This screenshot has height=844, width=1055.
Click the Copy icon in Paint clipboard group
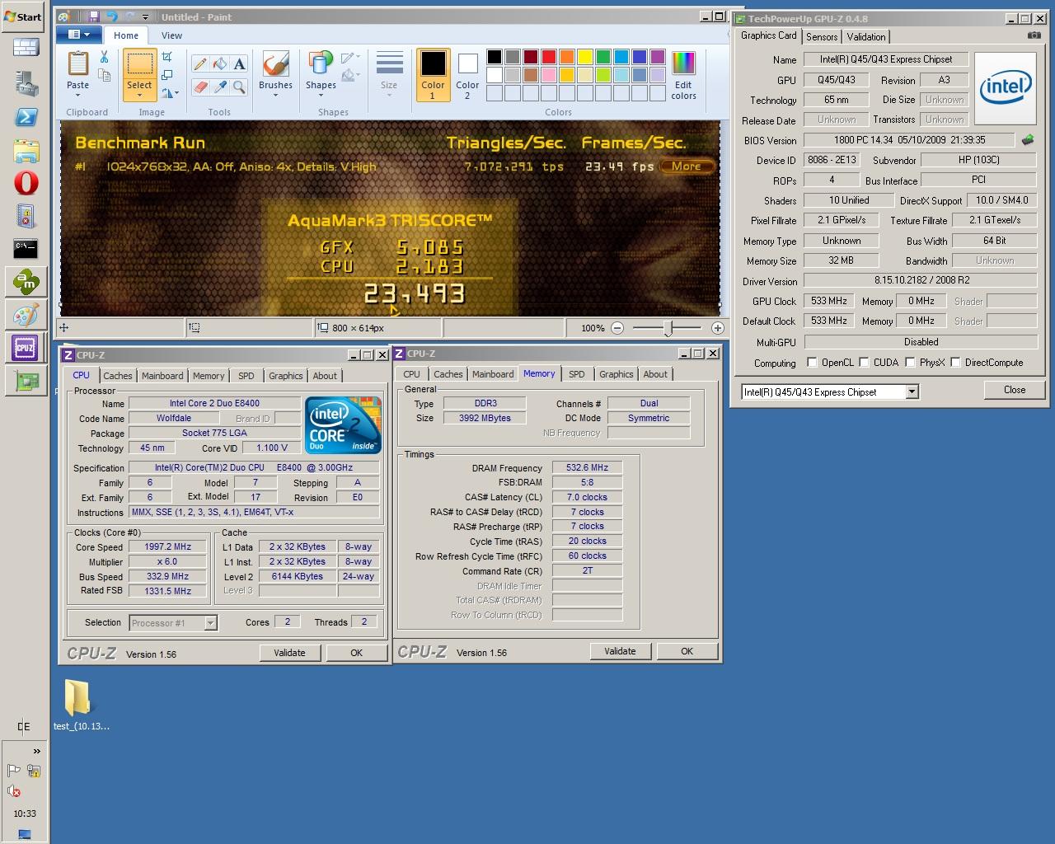[x=104, y=75]
